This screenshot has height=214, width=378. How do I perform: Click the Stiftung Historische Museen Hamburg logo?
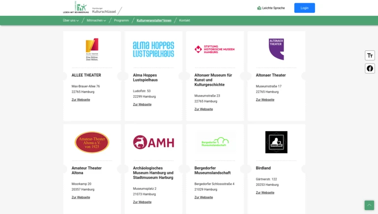215,49
